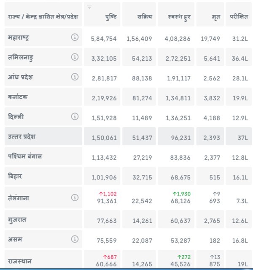Click the राज्य / केन्द्र शासित क्षेत्र header
The width and height of the screenshot is (253, 270).
pyautogui.click(x=43, y=17)
